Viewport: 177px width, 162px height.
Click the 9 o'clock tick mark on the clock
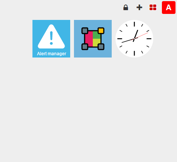(x=120, y=39)
